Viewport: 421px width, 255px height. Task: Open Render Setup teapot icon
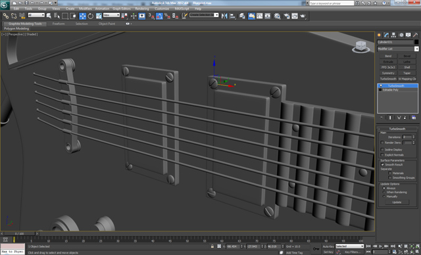(287, 16)
